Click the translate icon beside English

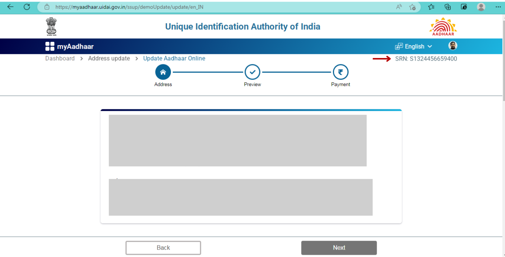click(x=398, y=46)
